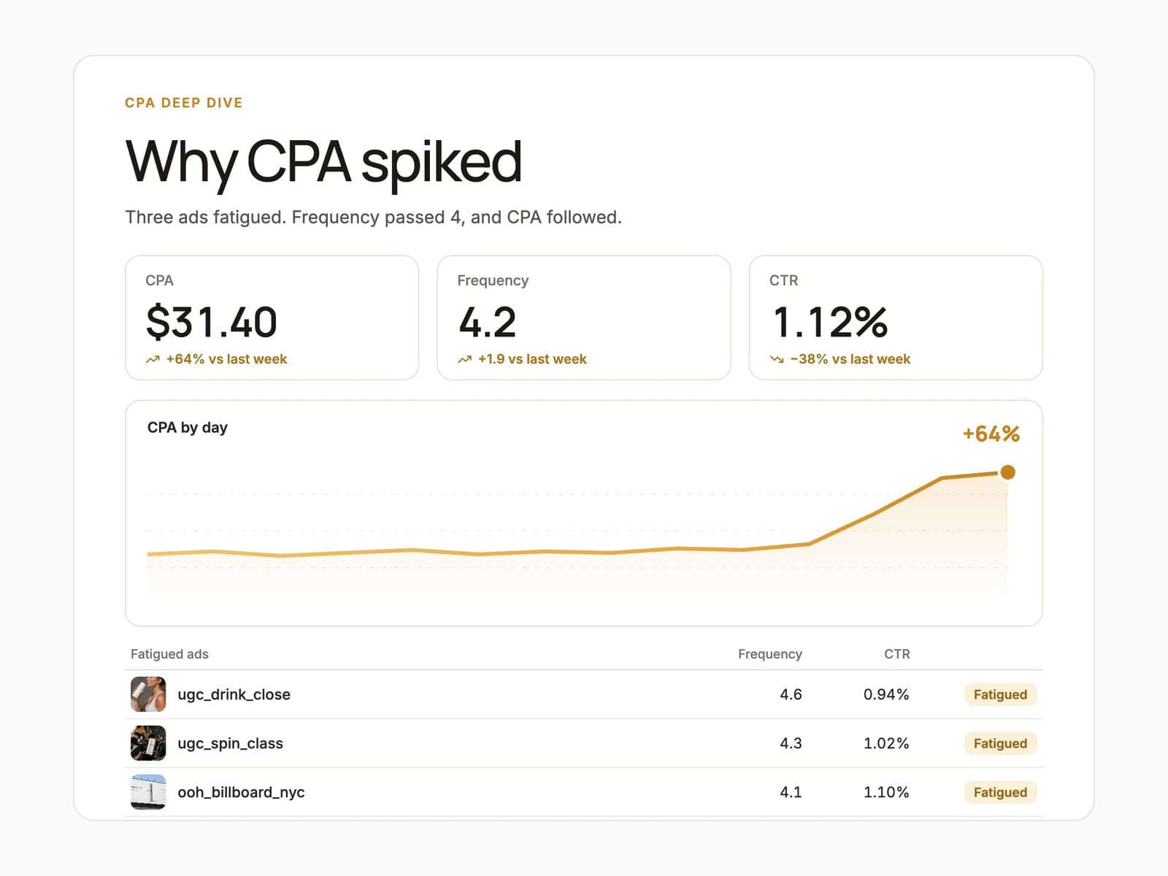1168x876 pixels.
Task: Click the Fatigued badge for ugc_drink_close
Action: (1000, 694)
